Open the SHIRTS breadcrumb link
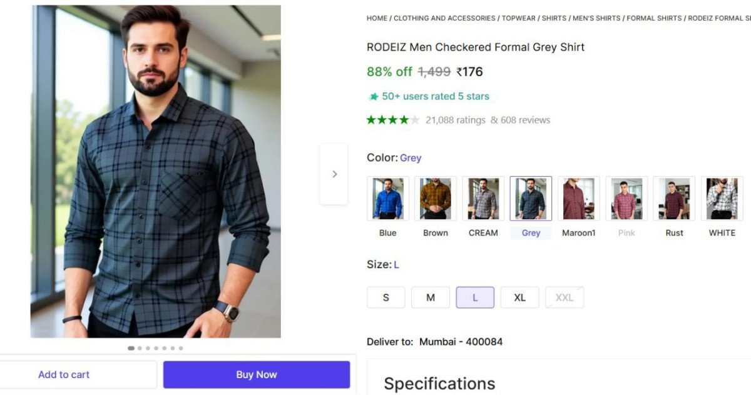 tap(554, 18)
